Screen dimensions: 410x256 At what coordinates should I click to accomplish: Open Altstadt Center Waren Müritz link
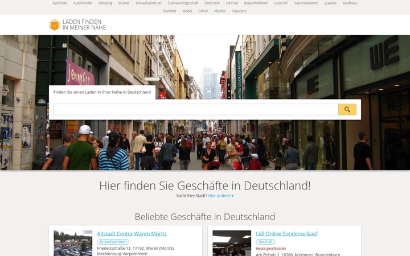coord(132,234)
